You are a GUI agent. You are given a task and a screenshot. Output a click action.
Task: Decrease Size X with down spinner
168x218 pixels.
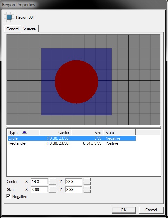coord(52,191)
